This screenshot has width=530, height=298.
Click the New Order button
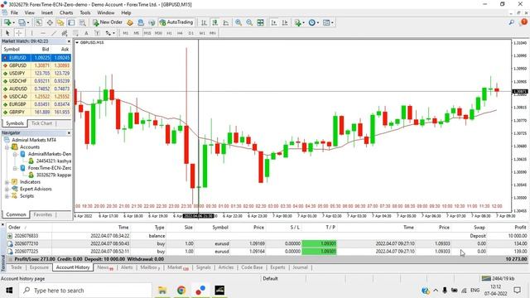click(x=108, y=22)
